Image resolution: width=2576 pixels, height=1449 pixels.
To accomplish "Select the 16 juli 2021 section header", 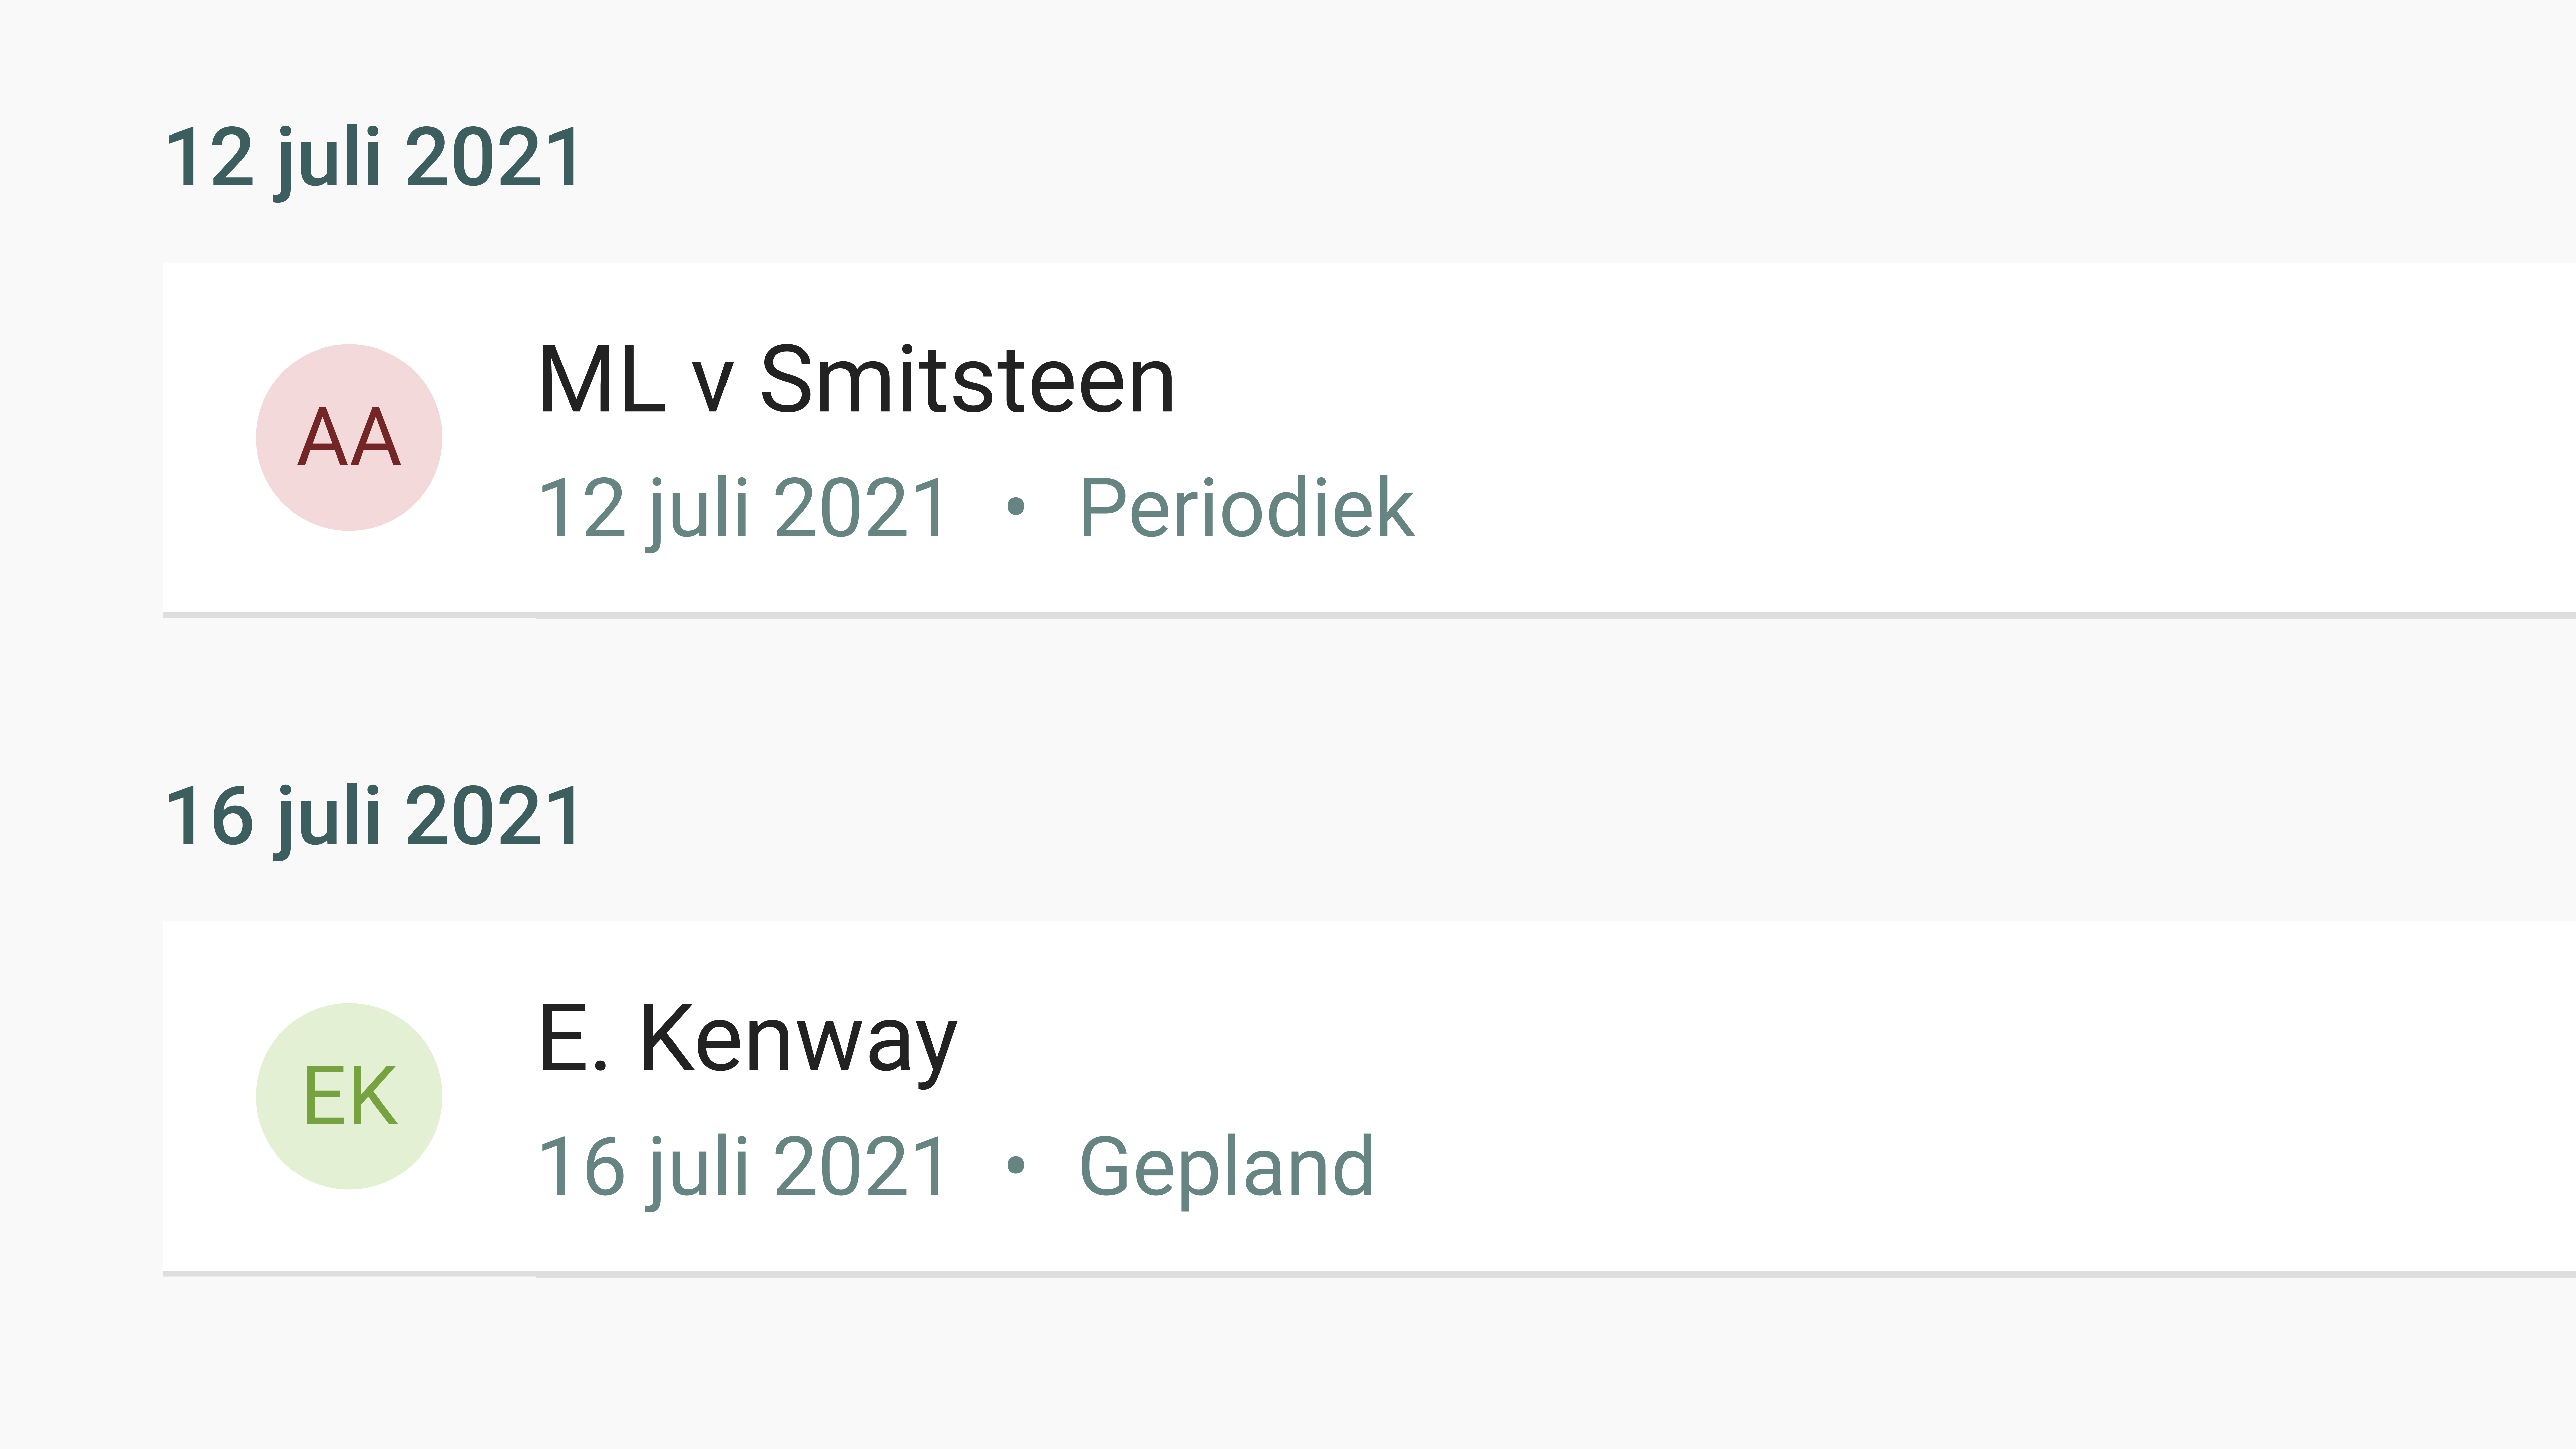I will coord(373,817).
